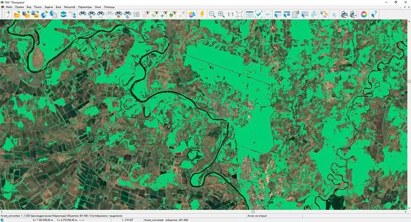Open the Помощь menu
The image size is (411, 222).
(109, 7)
